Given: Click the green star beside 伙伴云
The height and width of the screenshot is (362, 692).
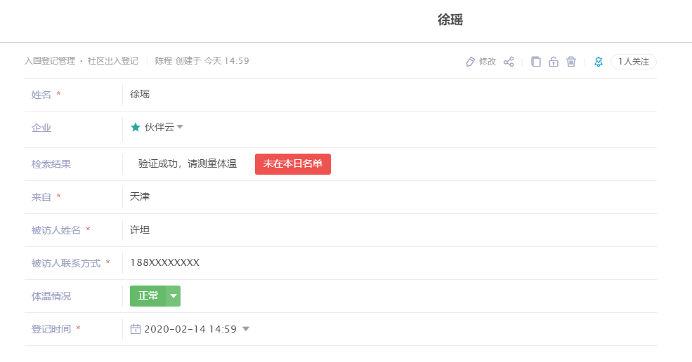Looking at the screenshot, I should coord(136,127).
